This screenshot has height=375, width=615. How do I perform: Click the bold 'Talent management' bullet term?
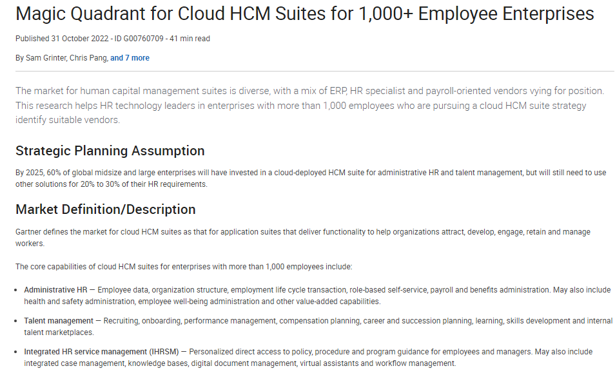(59, 321)
